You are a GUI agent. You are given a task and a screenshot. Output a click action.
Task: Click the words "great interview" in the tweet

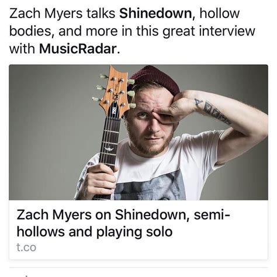(x=209, y=31)
